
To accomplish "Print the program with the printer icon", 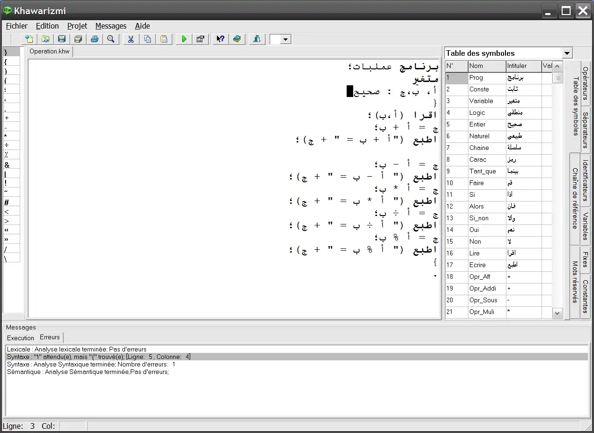I will click(x=95, y=39).
